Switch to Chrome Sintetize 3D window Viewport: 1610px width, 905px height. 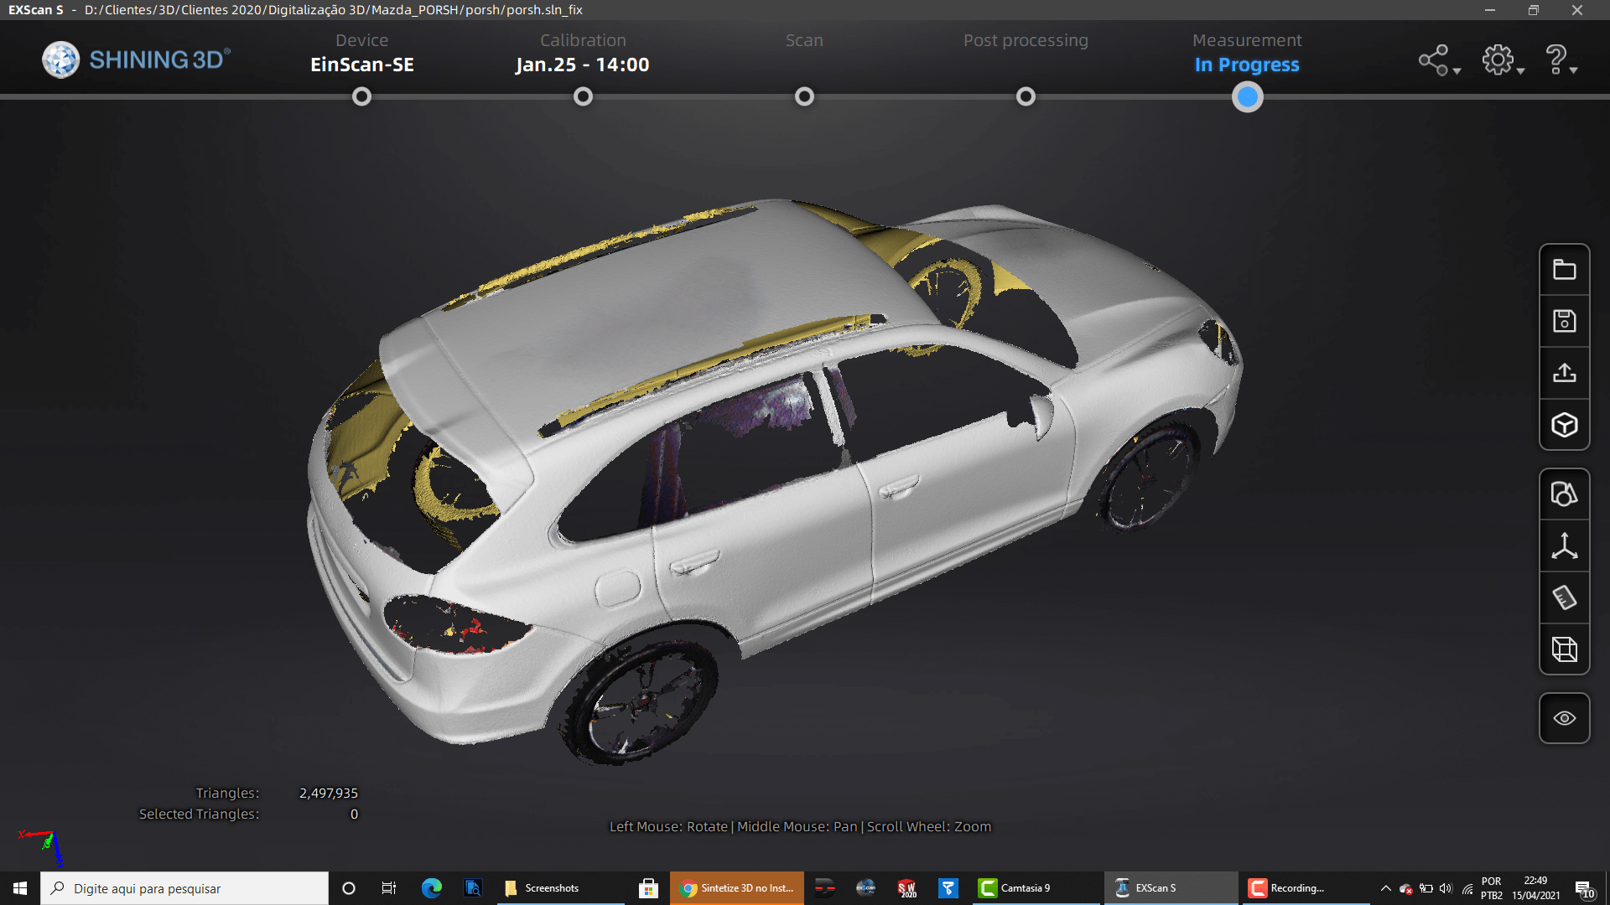pyautogui.click(x=737, y=888)
